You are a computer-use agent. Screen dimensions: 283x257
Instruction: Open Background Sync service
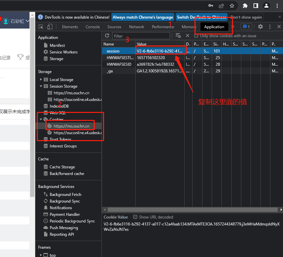65,201
